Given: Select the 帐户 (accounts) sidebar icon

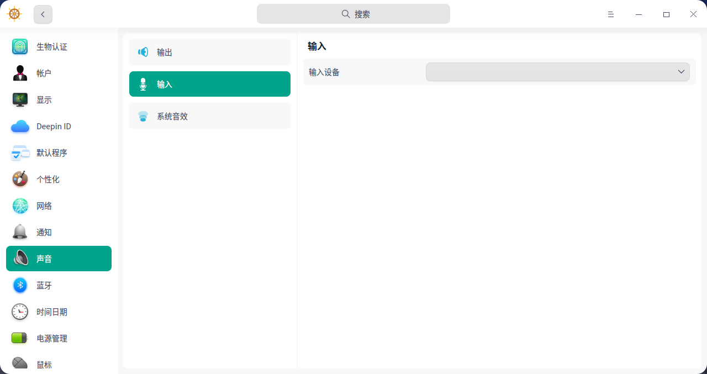Looking at the screenshot, I should click(44, 73).
